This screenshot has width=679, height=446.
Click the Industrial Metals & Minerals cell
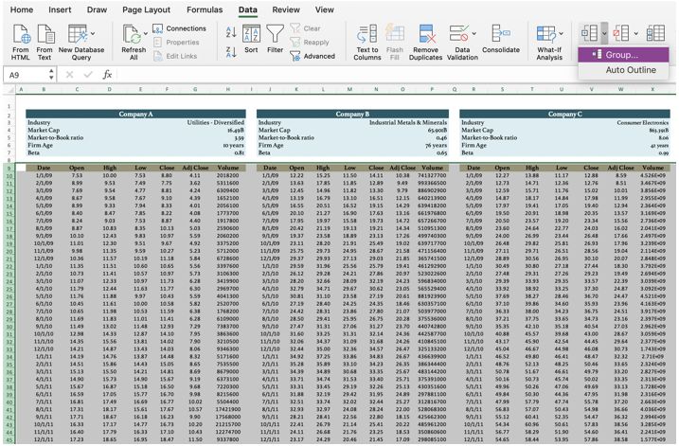click(x=408, y=122)
